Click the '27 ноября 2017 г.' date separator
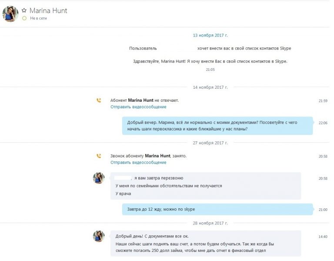Image resolution: width=334 pixels, height=261 pixels. [210, 143]
